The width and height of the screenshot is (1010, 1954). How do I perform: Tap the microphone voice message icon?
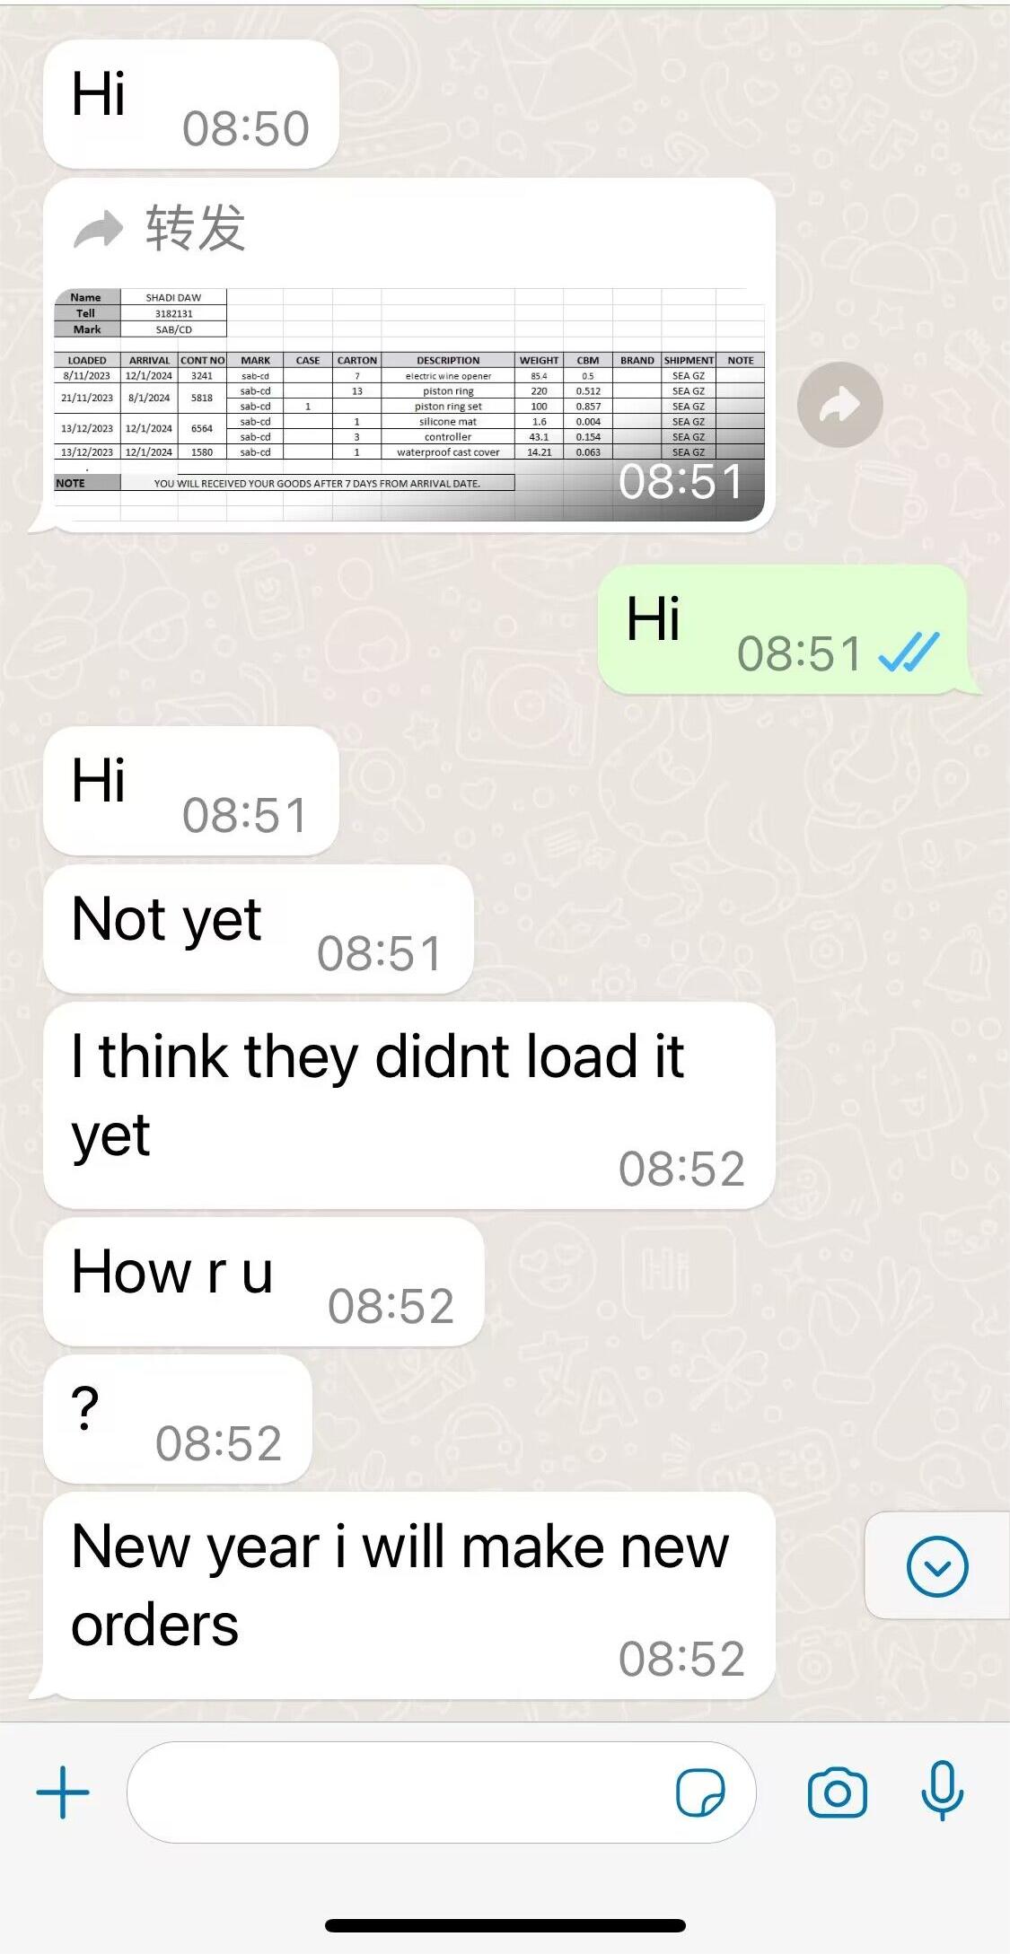942,1791
